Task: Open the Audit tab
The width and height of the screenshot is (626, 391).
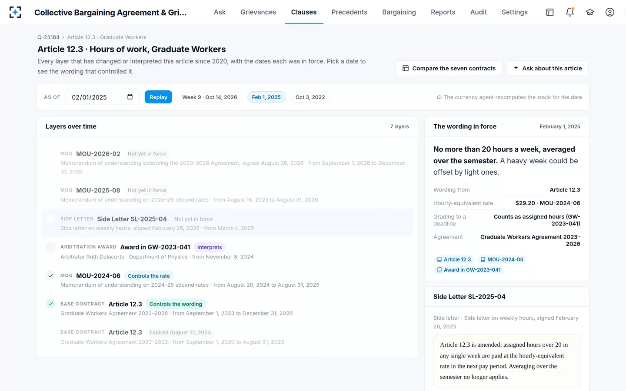Action: [479, 12]
